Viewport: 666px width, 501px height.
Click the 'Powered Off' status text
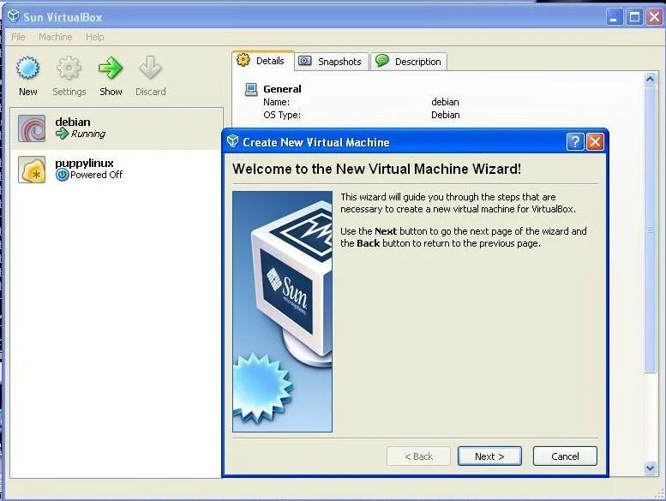[96, 175]
